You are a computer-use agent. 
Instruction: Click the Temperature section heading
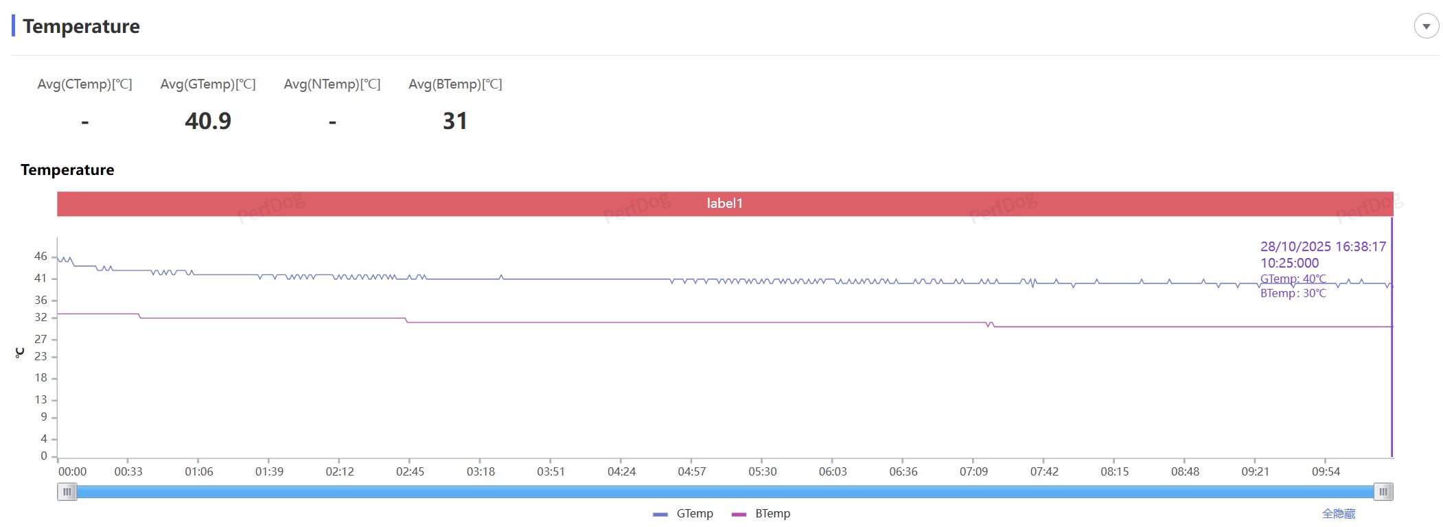click(81, 27)
